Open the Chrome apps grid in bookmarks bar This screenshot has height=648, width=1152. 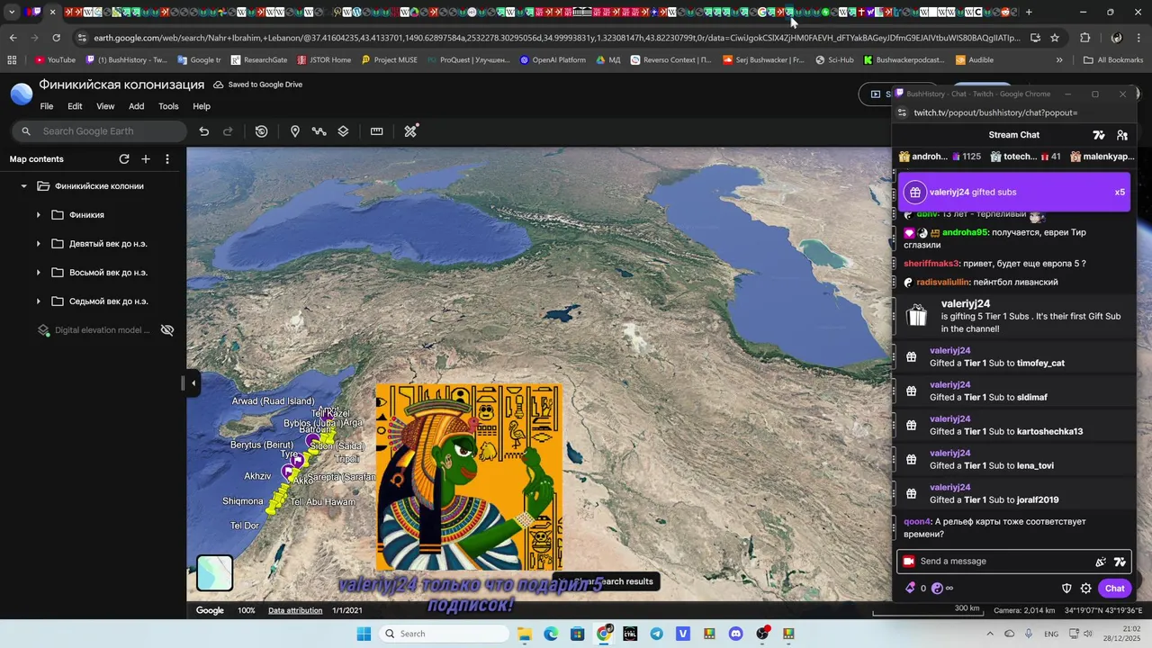pyautogui.click(x=12, y=60)
